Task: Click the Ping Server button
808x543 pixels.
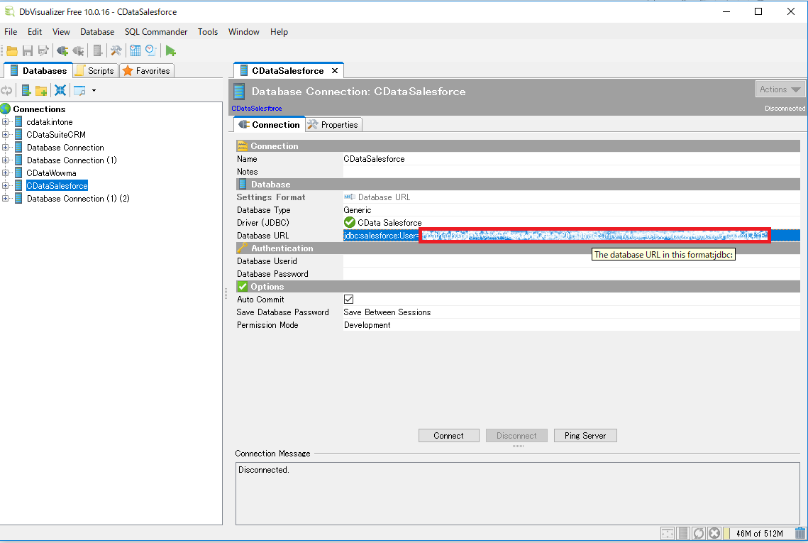Action: pos(585,436)
